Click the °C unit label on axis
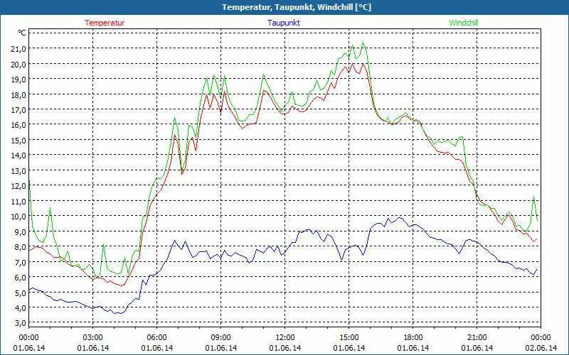This screenshot has width=569, height=355. click(x=22, y=33)
